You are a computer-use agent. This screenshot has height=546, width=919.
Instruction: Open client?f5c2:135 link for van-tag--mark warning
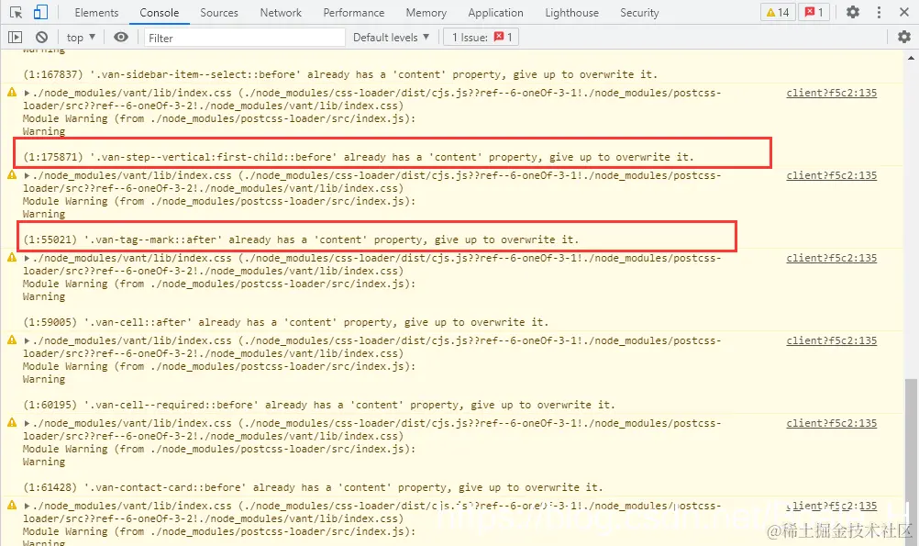click(x=831, y=175)
